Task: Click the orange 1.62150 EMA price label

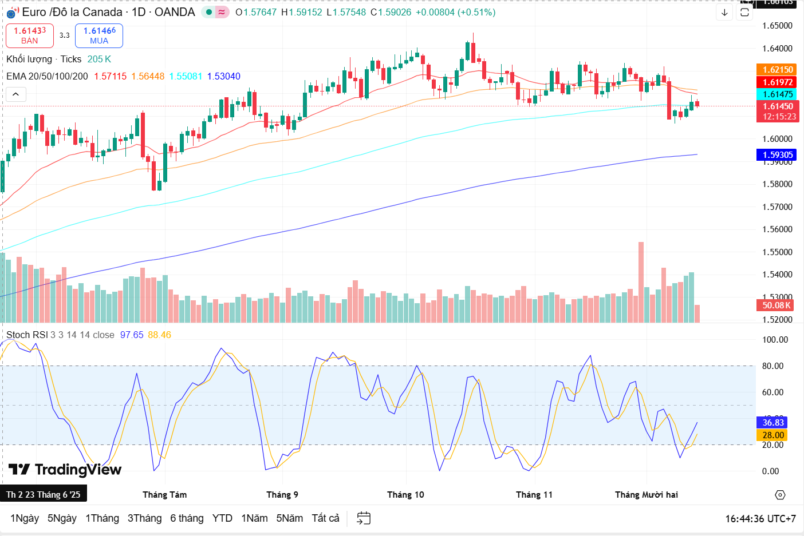Action: click(777, 70)
